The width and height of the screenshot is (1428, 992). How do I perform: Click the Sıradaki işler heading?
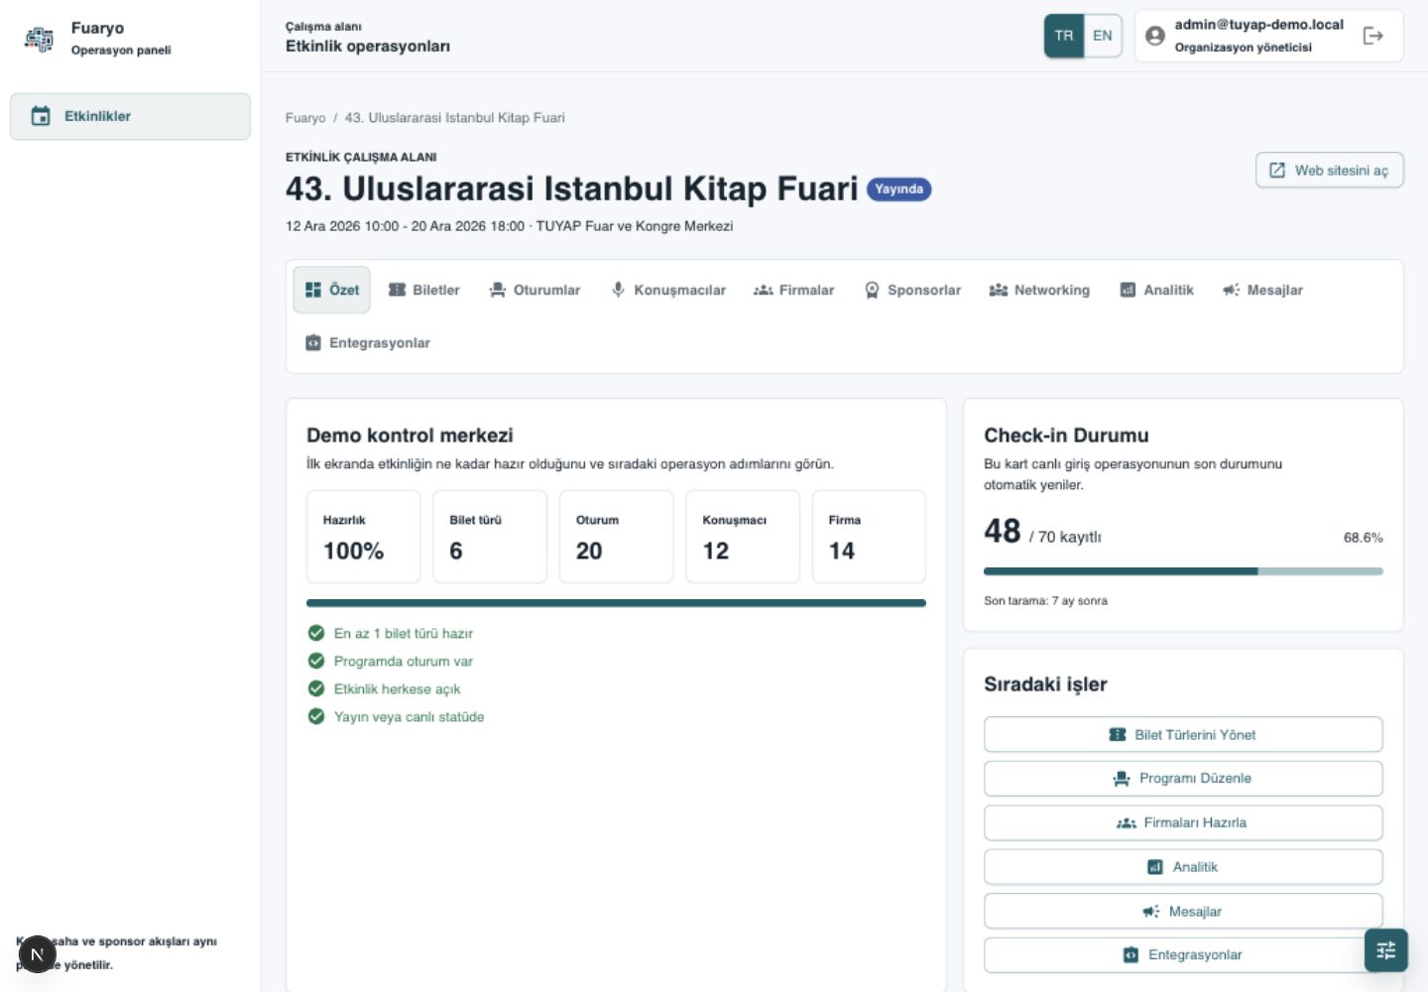coord(1045,684)
